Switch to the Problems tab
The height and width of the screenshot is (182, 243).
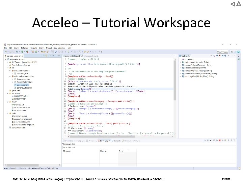91,141
